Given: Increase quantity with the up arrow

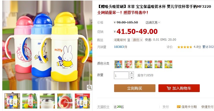Looking at the screenshot, I should (x=131, y=73).
